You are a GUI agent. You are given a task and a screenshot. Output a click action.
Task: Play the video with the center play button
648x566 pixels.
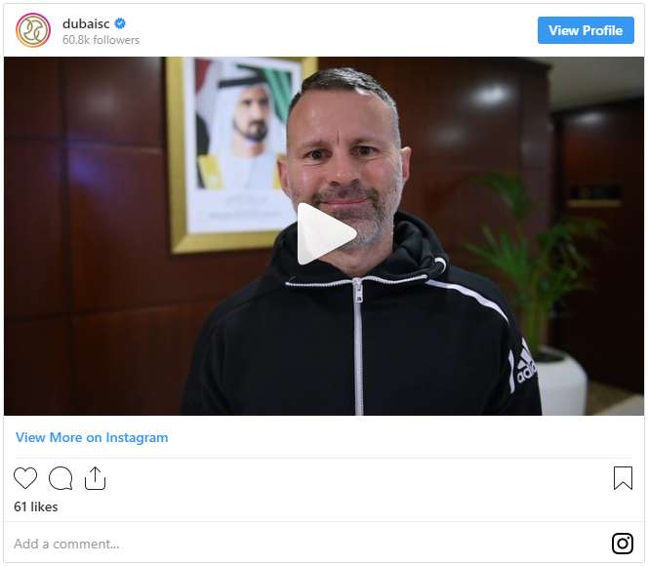tap(326, 234)
